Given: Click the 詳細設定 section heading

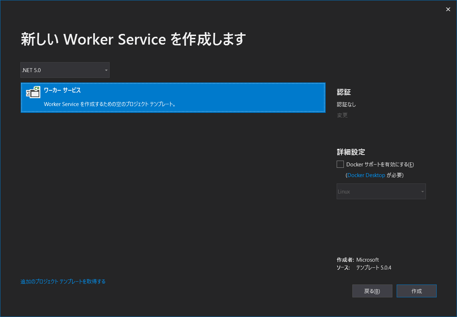Looking at the screenshot, I should pyautogui.click(x=351, y=152).
